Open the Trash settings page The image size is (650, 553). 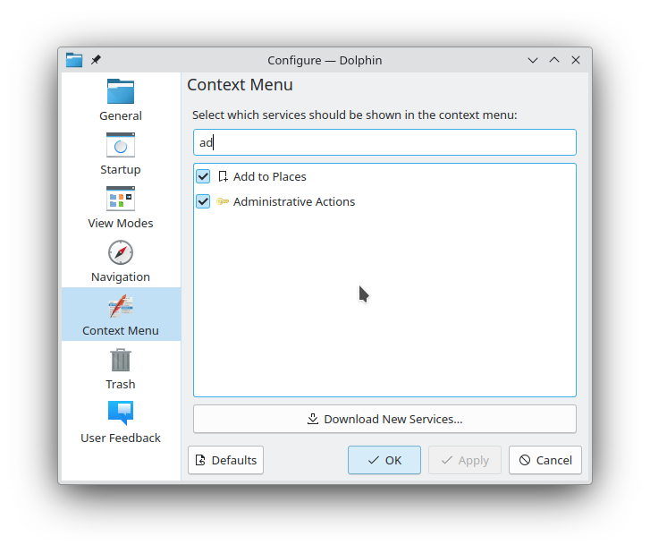click(121, 368)
